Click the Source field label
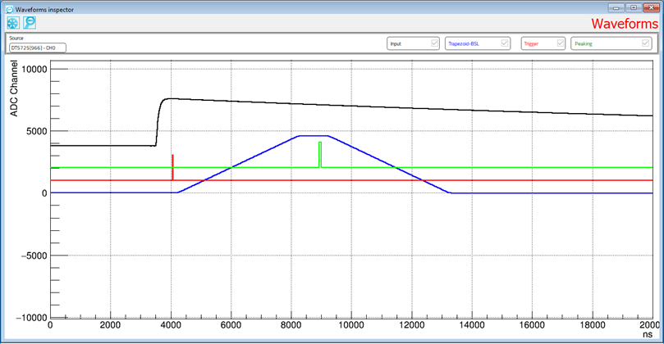The height and width of the screenshot is (344, 664). (x=16, y=38)
